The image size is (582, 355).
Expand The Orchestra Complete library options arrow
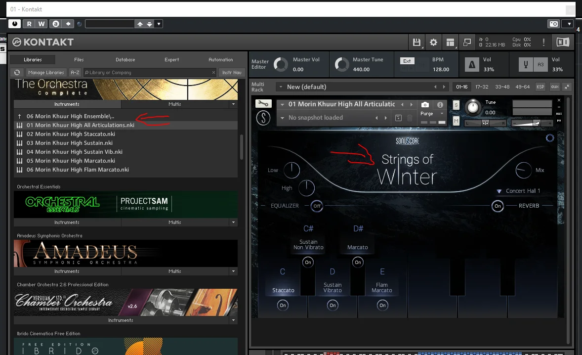[x=234, y=104]
